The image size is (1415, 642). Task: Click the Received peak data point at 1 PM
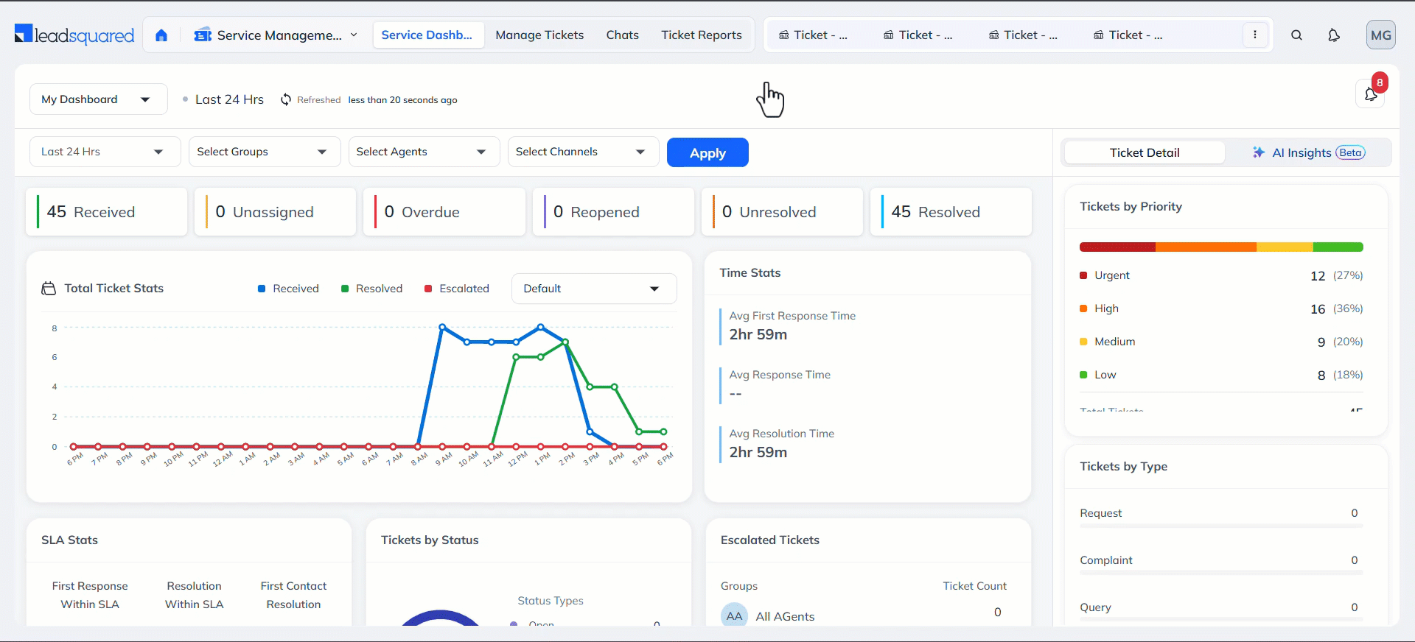[x=541, y=327]
